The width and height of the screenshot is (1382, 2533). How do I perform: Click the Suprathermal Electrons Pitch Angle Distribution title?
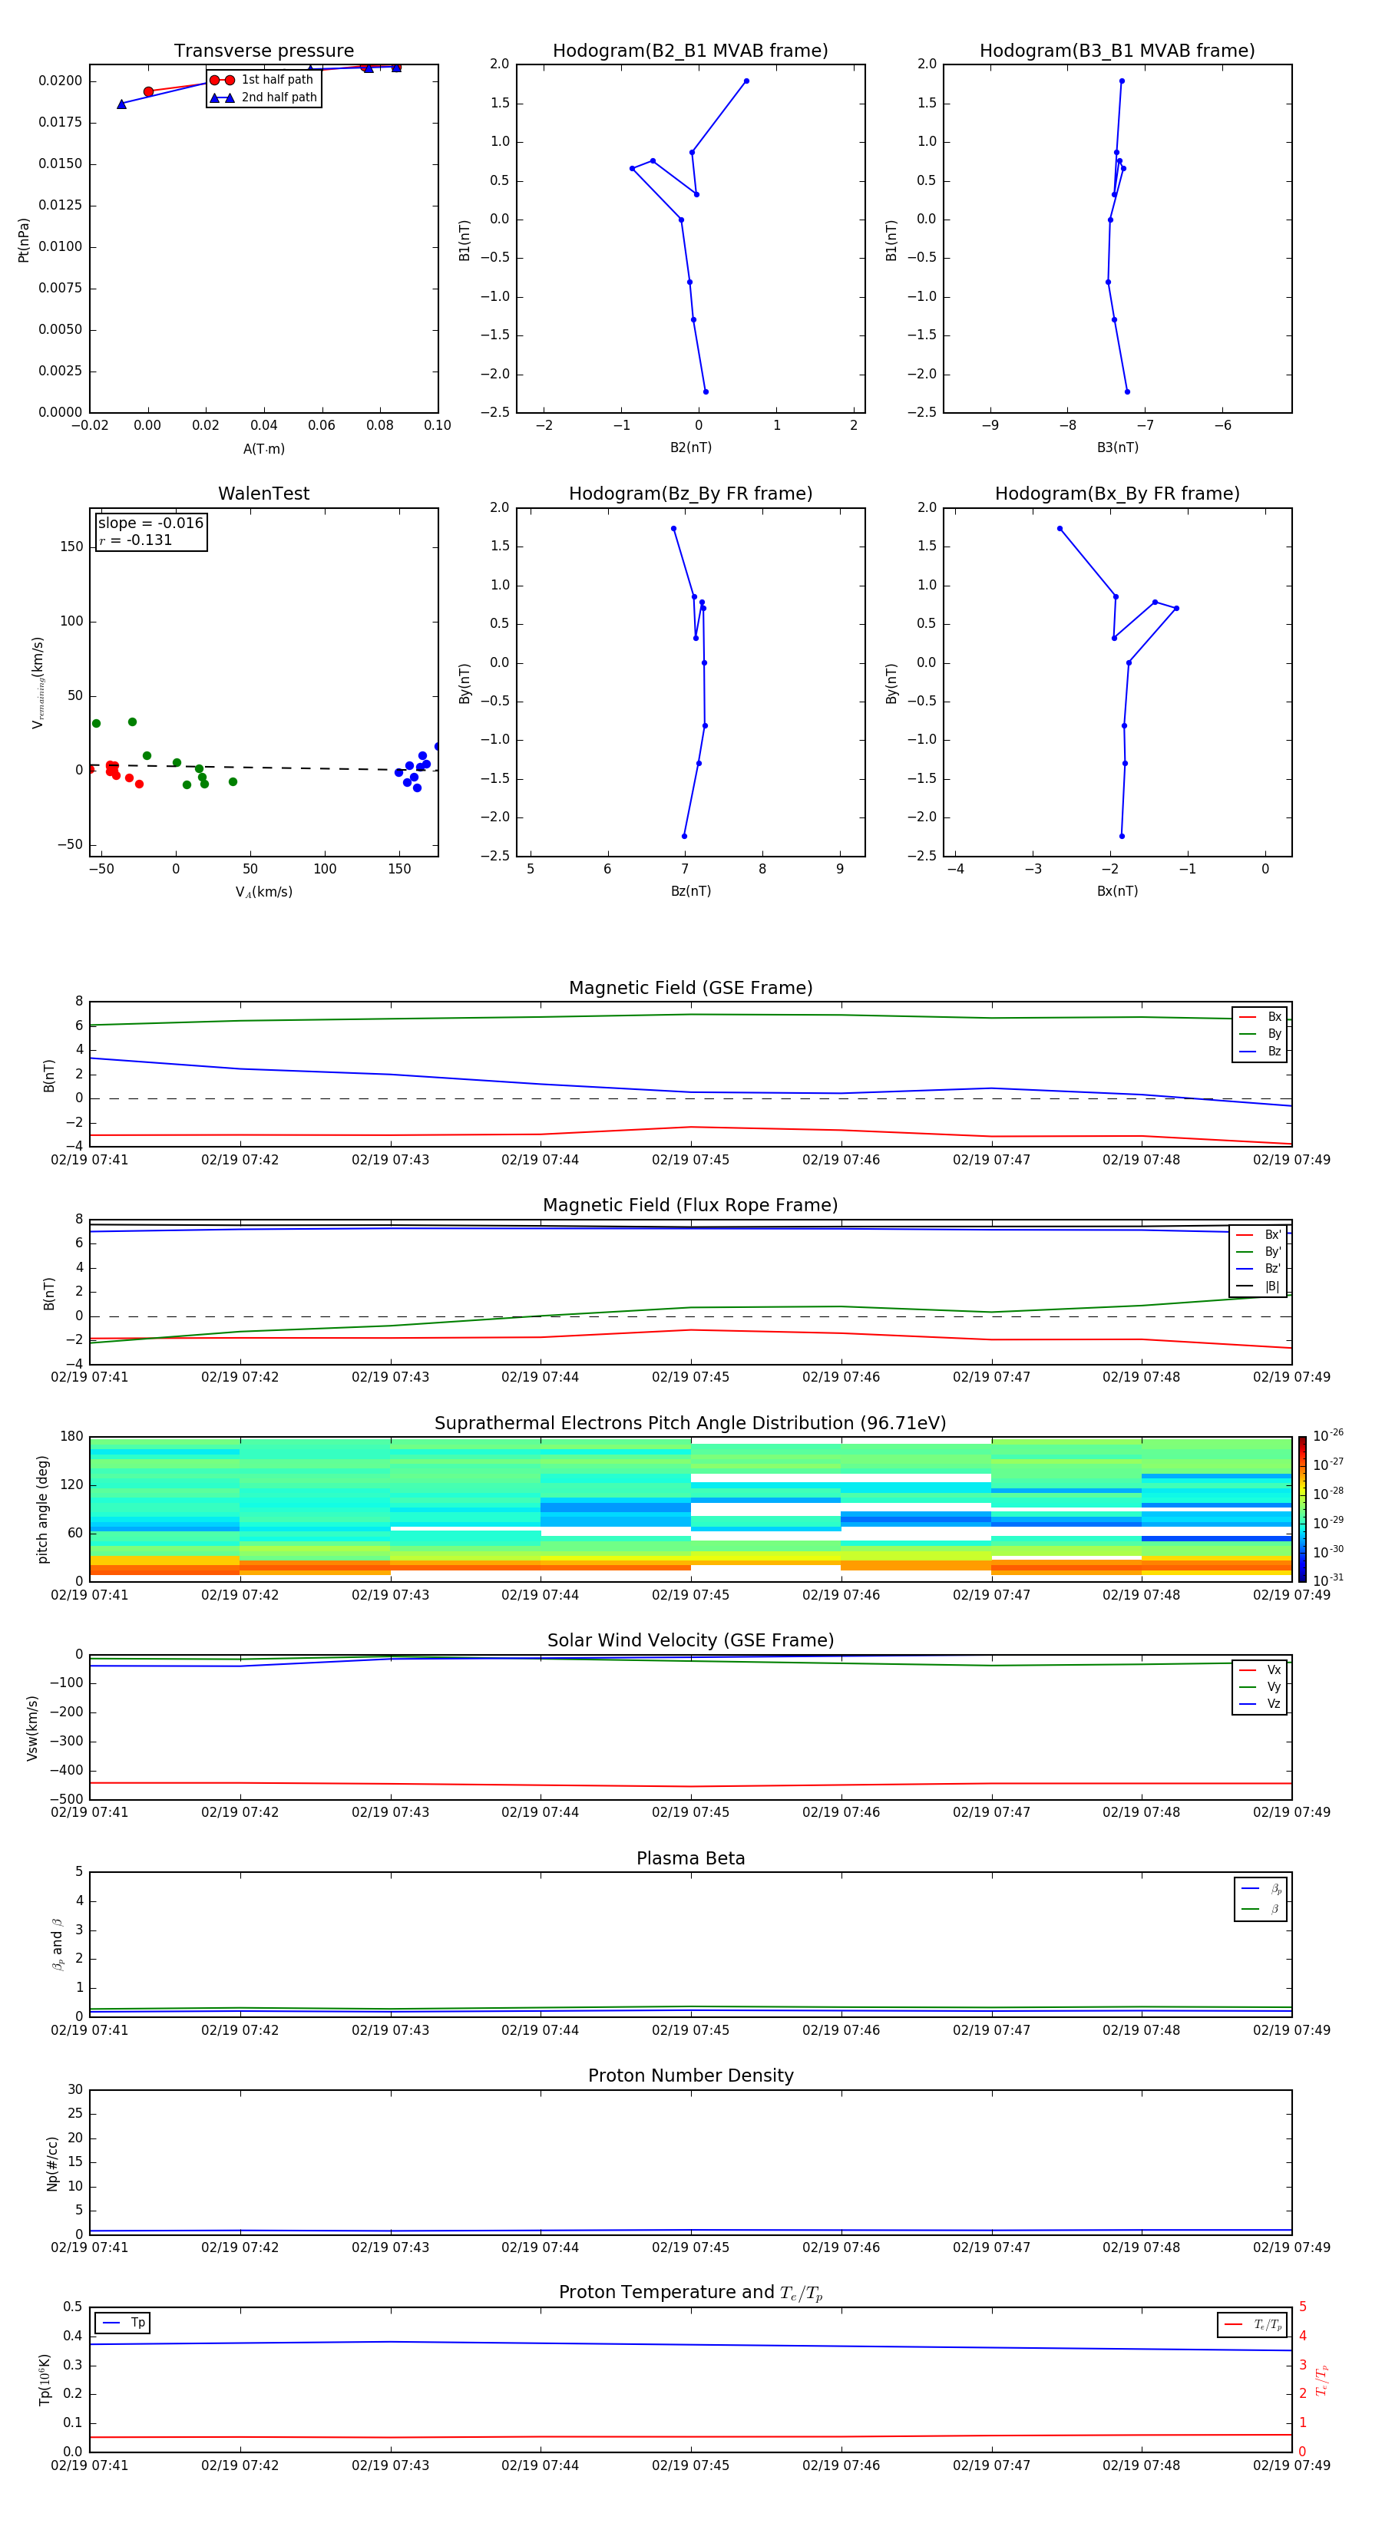(x=690, y=1424)
